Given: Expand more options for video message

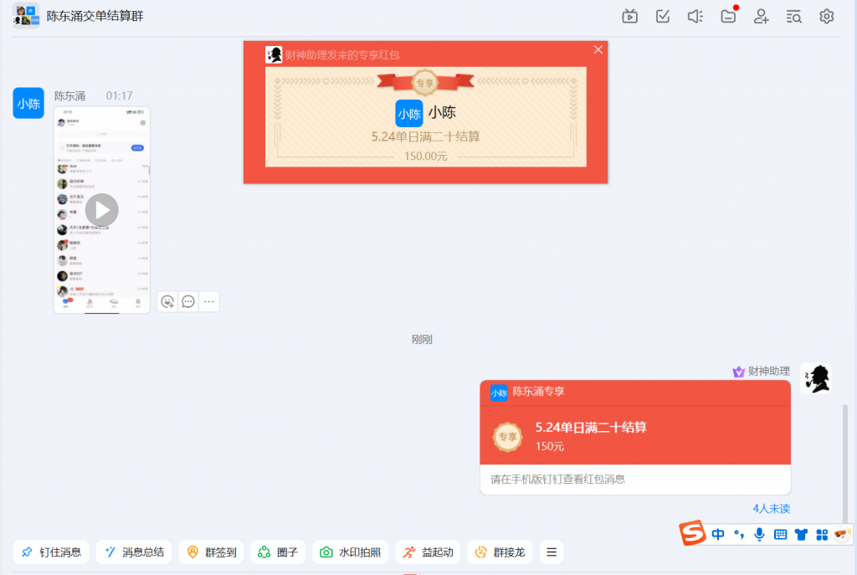Looking at the screenshot, I should tap(209, 301).
